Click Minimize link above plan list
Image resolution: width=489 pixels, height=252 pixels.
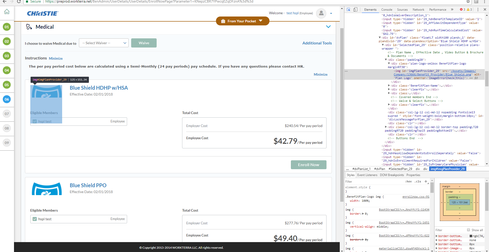pyautogui.click(x=321, y=74)
